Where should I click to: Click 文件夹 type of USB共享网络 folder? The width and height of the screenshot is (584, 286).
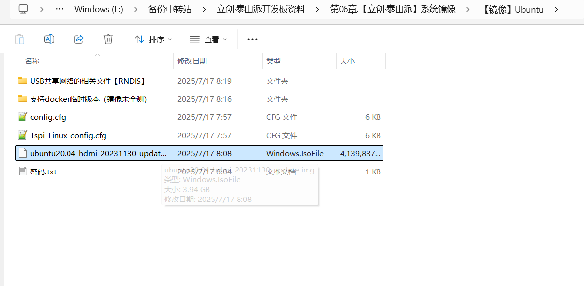pyautogui.click(x=277, y=81)
